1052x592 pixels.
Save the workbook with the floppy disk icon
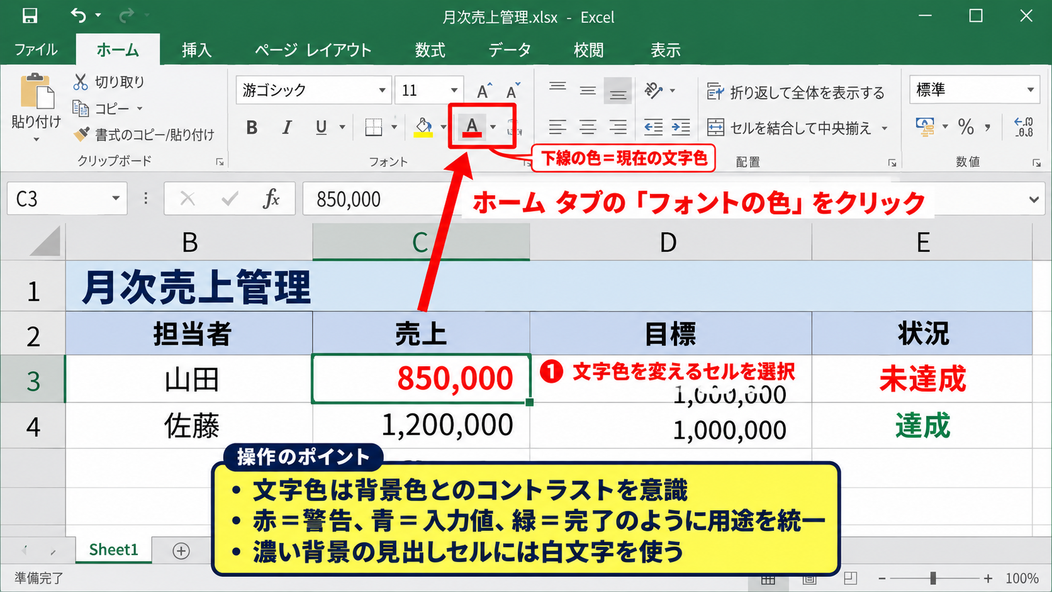30,16
